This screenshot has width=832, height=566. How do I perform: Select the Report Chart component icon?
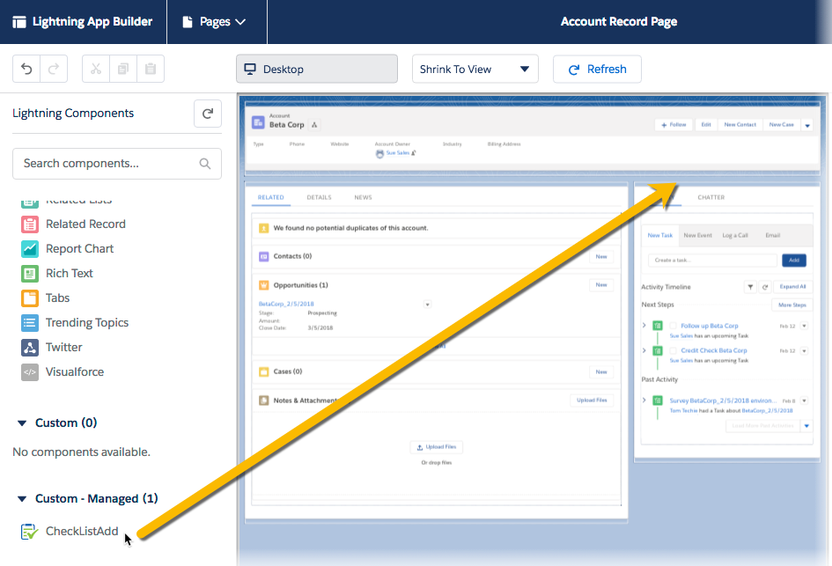pyautogui.click(x=30, y=249)
